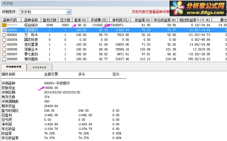The height and width of the screenshot is (141, 227).
Task: Sort by 收益率(%) column header
Action: [x=142, y=20]
